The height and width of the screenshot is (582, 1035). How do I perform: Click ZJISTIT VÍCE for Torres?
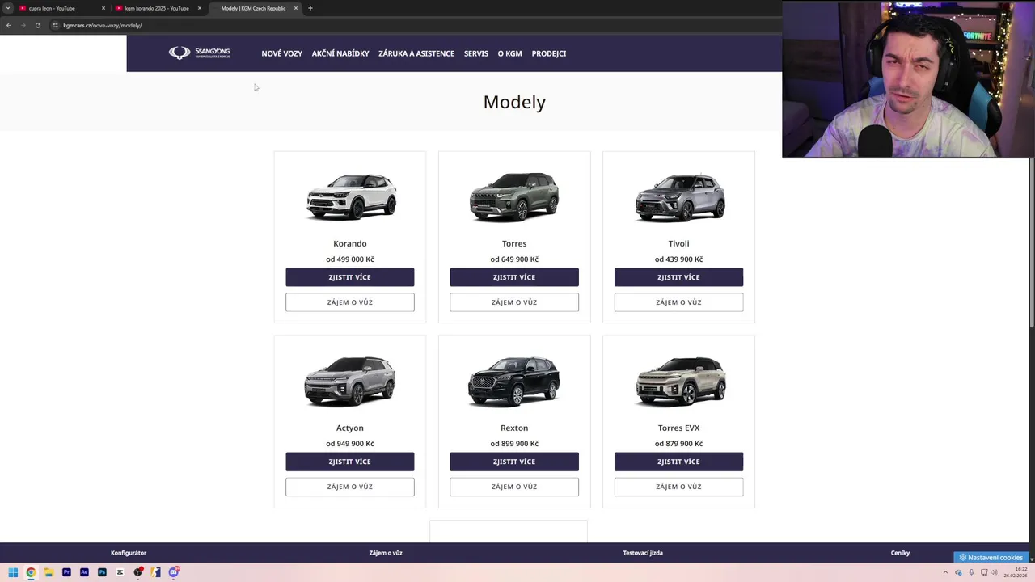coord(514,277)
